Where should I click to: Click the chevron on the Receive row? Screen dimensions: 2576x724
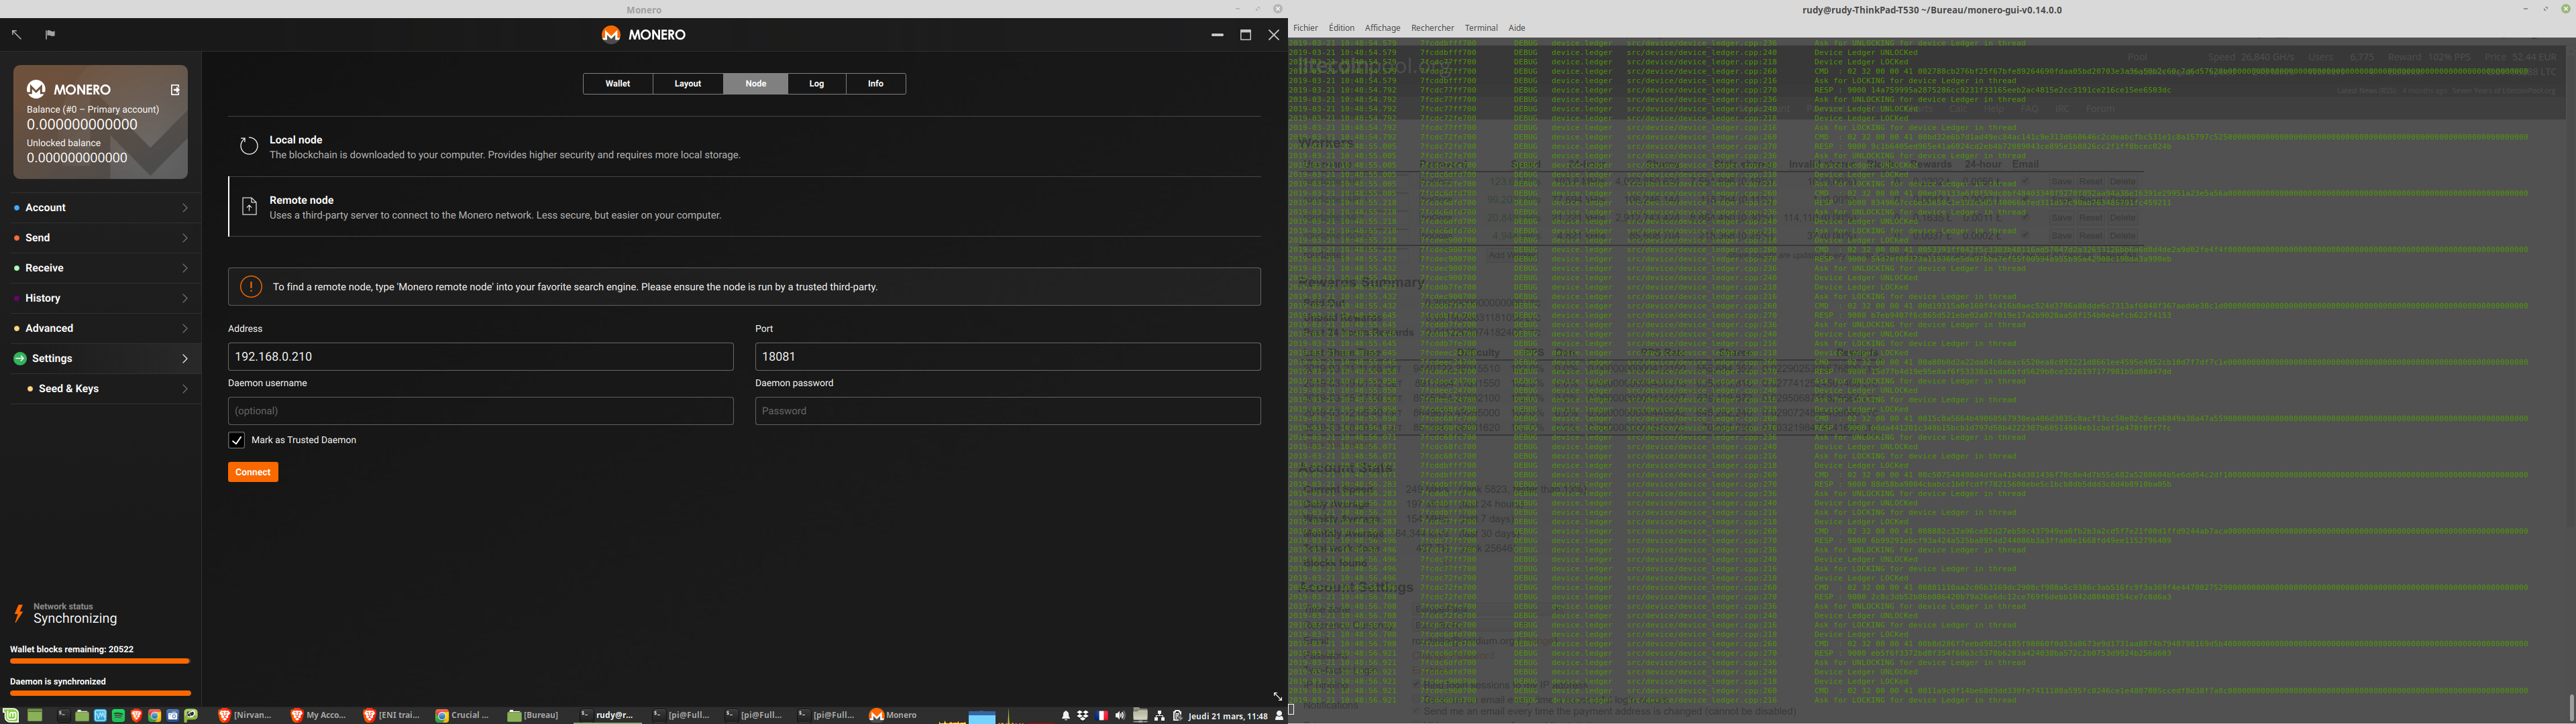click(x=185, y=268)
